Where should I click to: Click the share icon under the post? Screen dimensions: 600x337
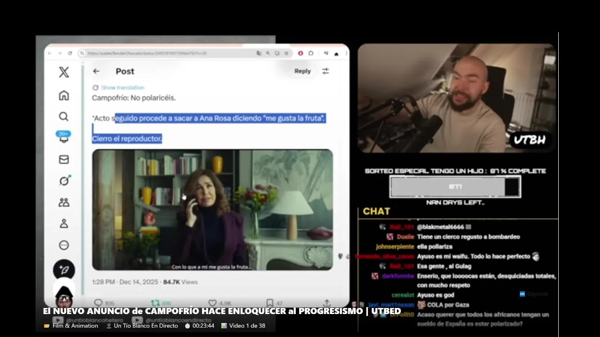click(x=327, y=303)
